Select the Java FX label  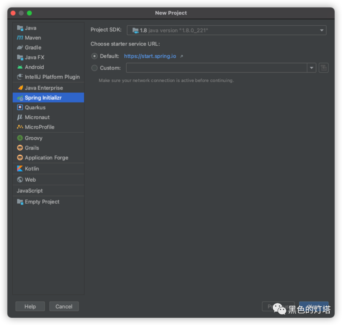click(35, 57)
